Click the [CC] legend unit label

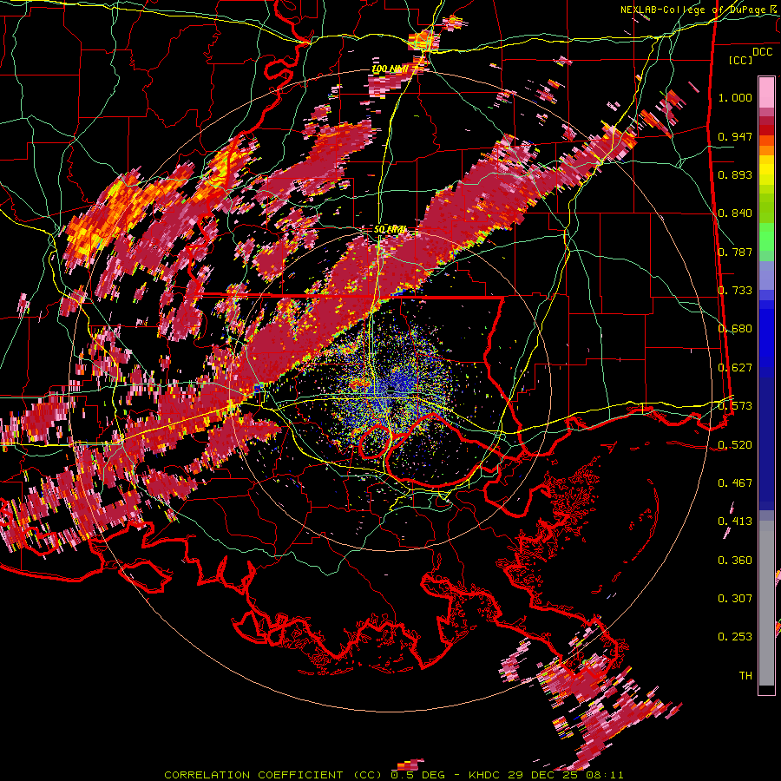coord(741,60)
